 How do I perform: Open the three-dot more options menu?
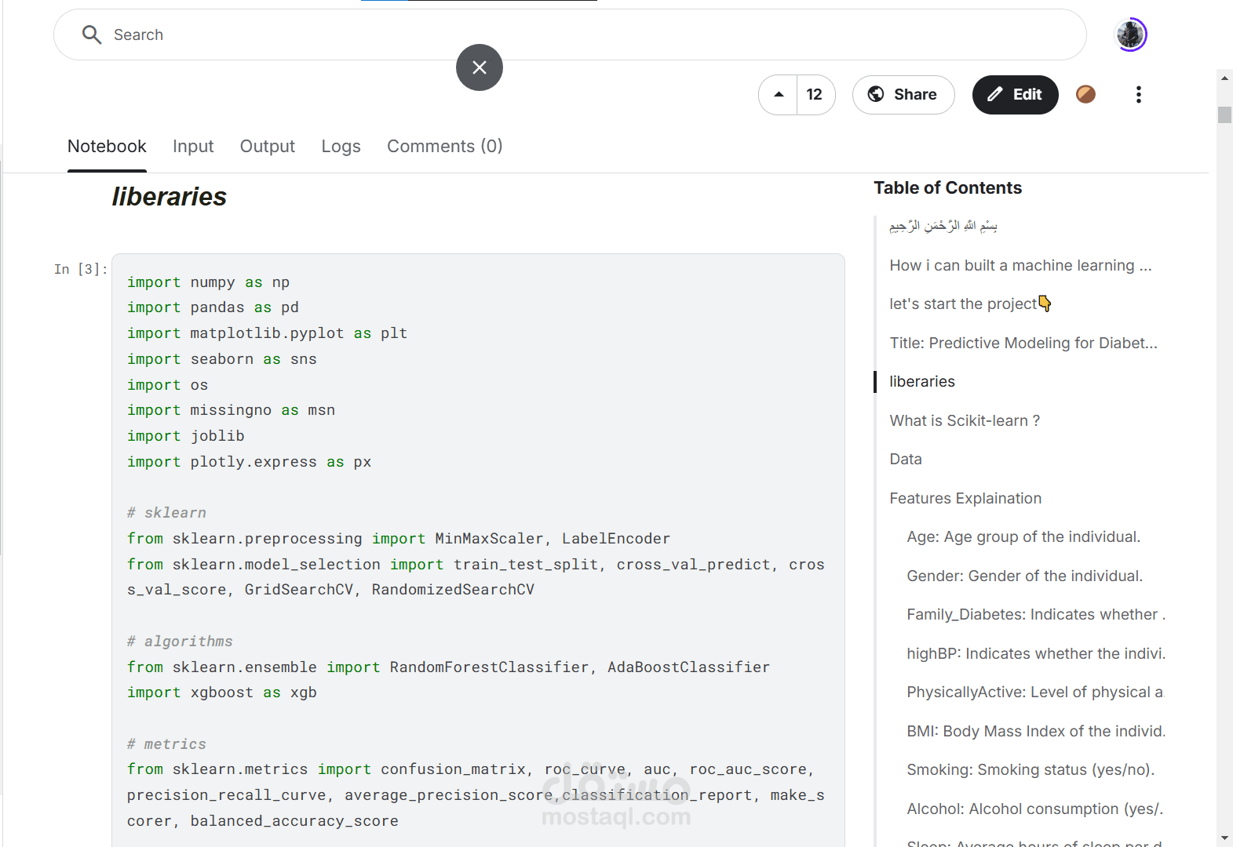click(x=1138, y=95)
